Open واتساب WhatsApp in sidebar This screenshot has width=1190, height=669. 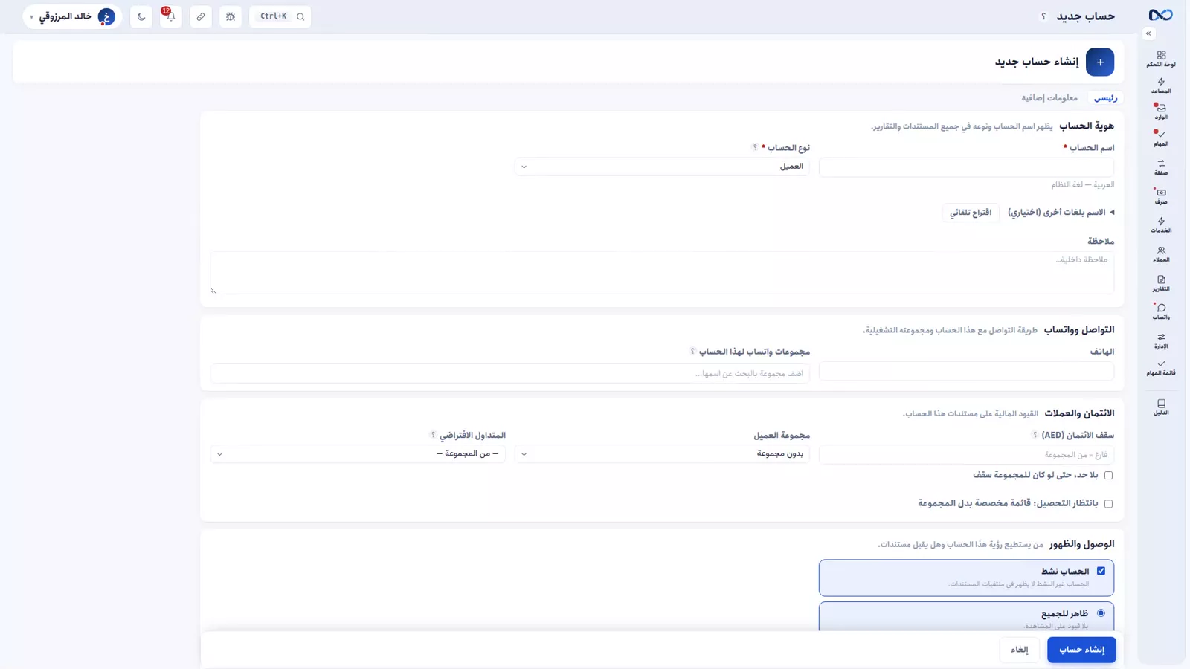click(1161, 311)
